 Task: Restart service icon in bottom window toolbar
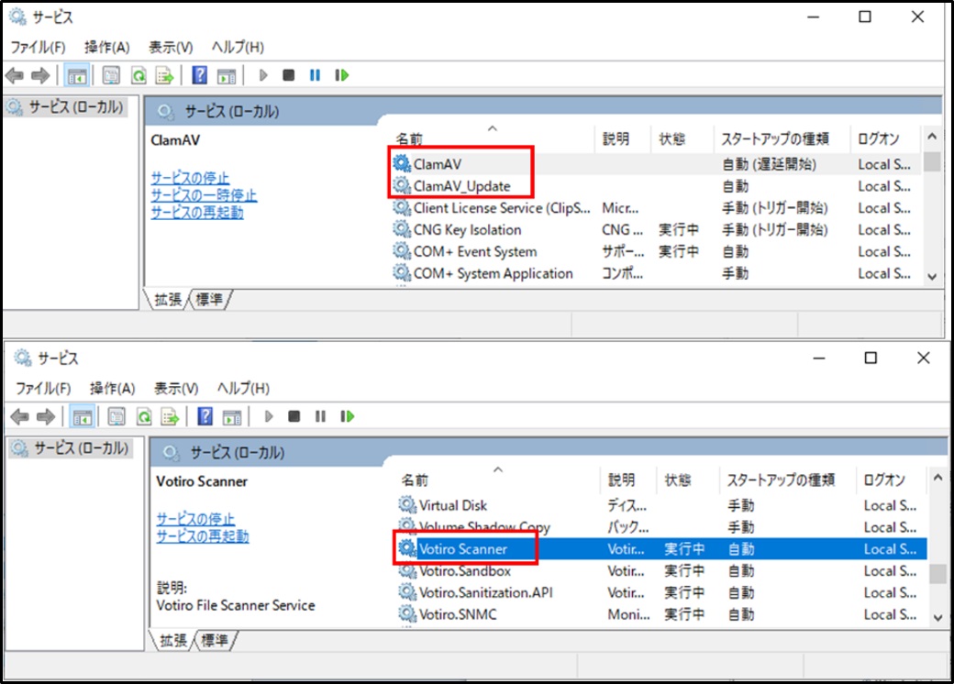348,416
